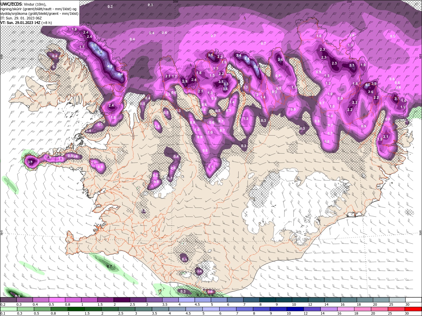The image size is (422, 316).
Task: Click the upper legend swatch between 0.2 and 0.3
Action: (x=8, y=300)
